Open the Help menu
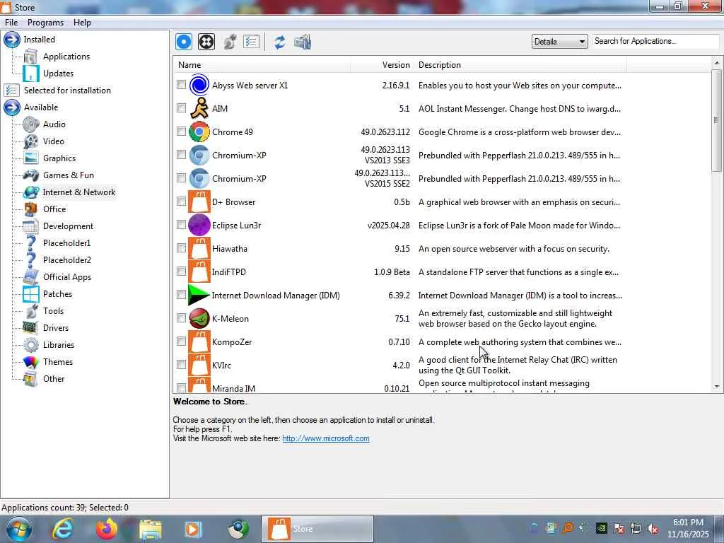724x543 pixels. coord(82,23)
